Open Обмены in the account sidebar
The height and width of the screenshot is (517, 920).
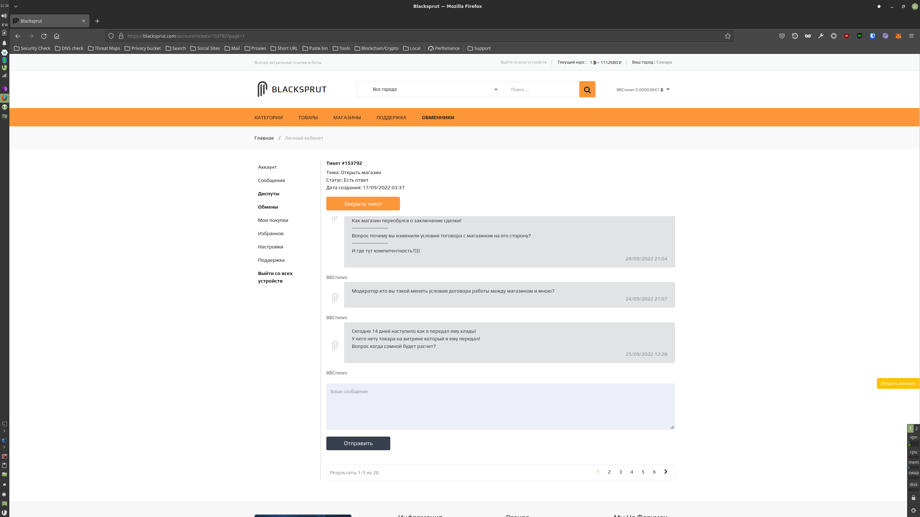(268, 207)
